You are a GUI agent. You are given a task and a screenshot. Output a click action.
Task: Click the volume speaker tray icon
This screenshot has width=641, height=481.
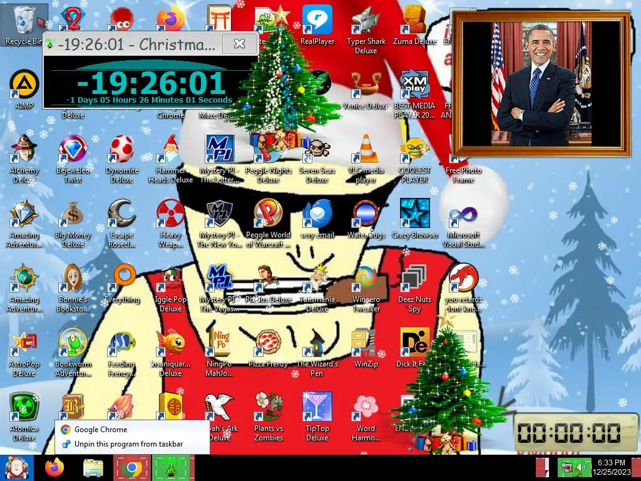click(x=580, y=467)
